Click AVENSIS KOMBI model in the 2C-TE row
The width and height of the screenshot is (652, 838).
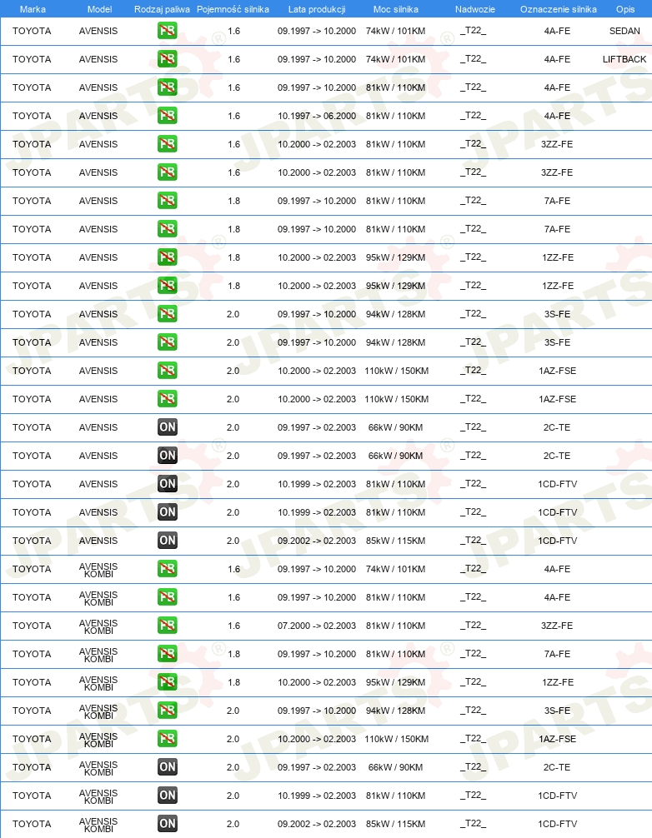click(x=98, y=768)
